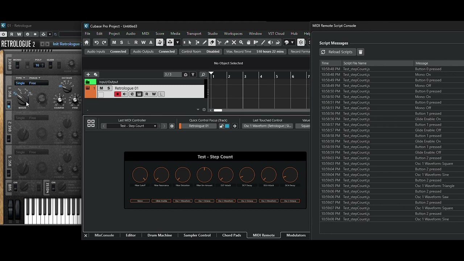Open Quick Control Focus settings gear
This screenshot has height=261, width=464.
click(x=235, y=126)
